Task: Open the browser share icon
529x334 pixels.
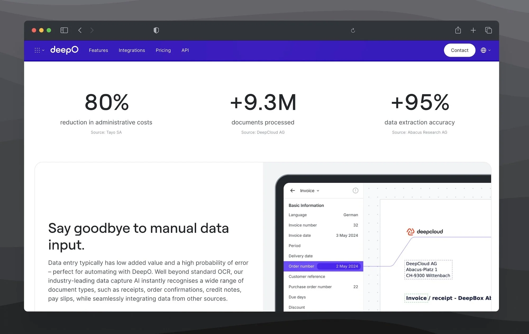Action: coord(458,30)
